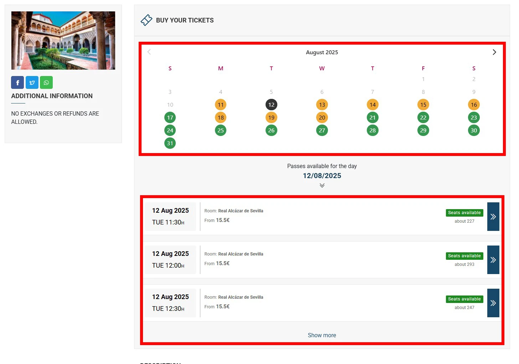This screenshot has height=364, width=519.
Task: Open the 12:00 pass arrow button
Action: [493, 260]
